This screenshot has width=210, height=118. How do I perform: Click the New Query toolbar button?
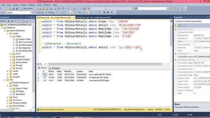[x=26, y=9]
